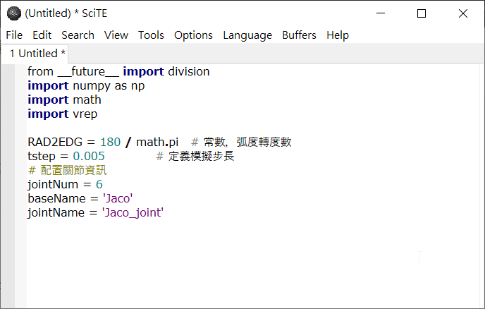
Task: Click the string 'Jaco' after baseName
Action: (x=118, y=198)
